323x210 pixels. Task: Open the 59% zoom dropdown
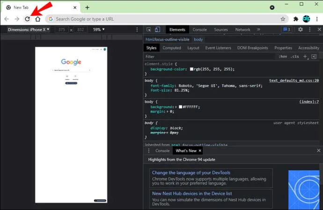tap(99, 29)
